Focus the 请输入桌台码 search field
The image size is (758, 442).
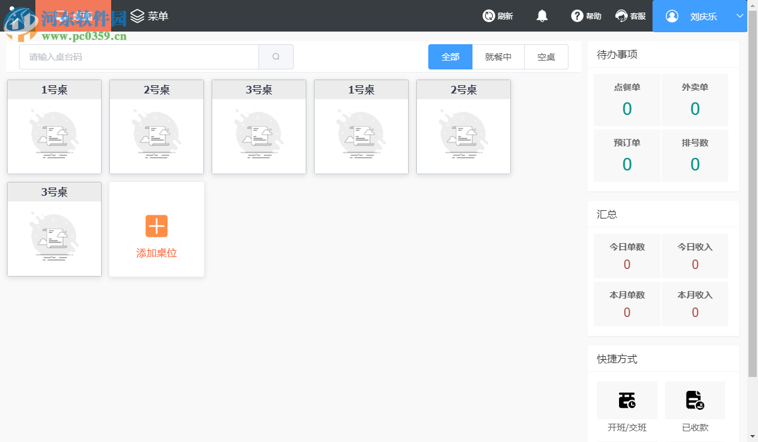[139, 57]
